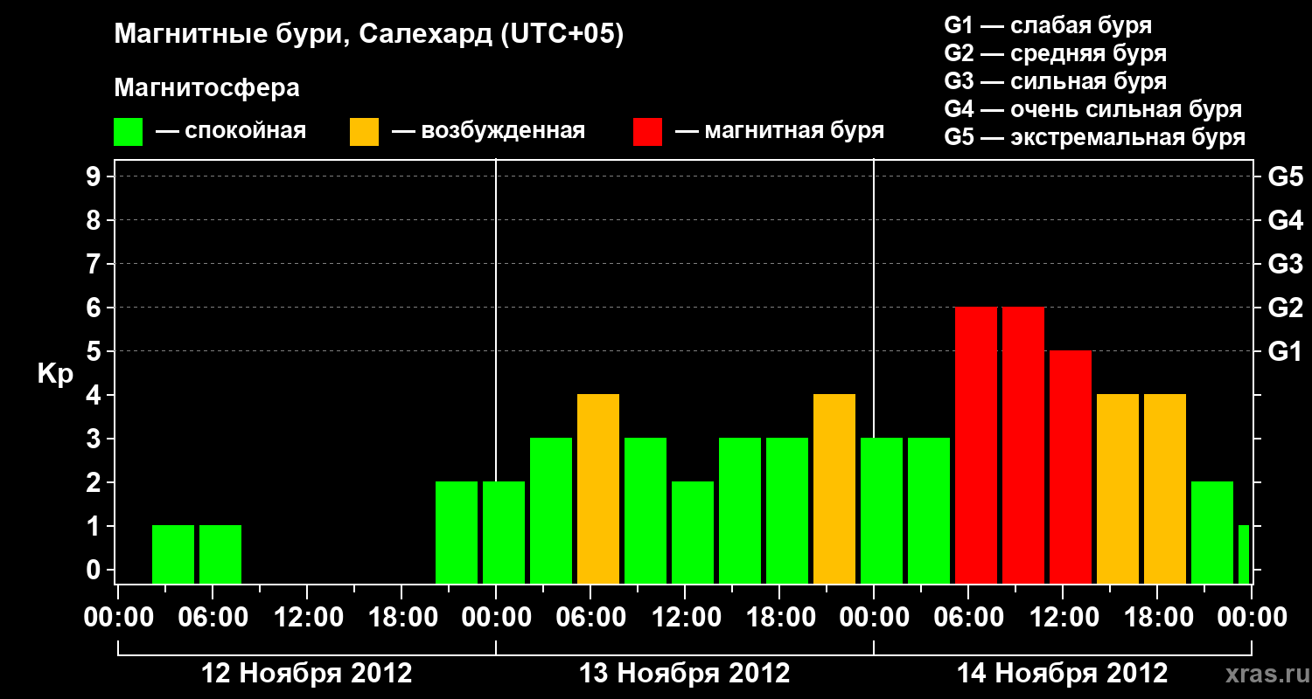Click the 18:00 tick label under 14 Ноября

click(x=1157, y=618)
